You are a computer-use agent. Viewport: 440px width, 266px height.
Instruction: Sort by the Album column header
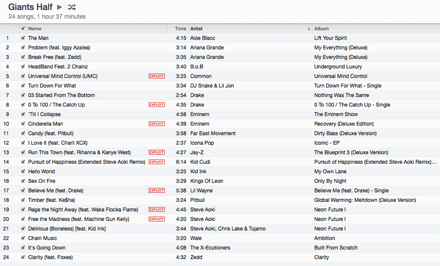(321, 29)
